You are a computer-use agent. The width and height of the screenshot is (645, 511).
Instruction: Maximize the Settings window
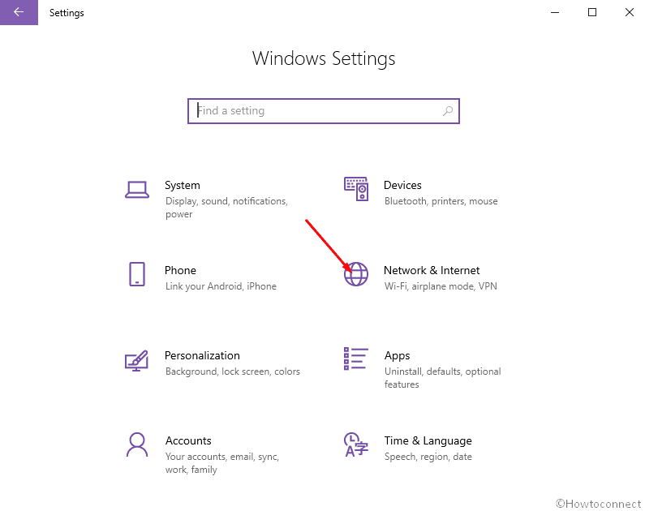(592, 12)
